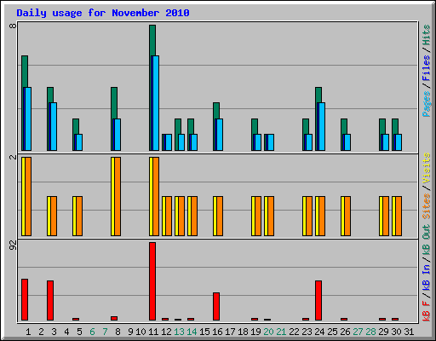The height and width of the screenshot is (341, 436).
Task: Click day label "8" on the x-axis
Action: pos(118,332)
